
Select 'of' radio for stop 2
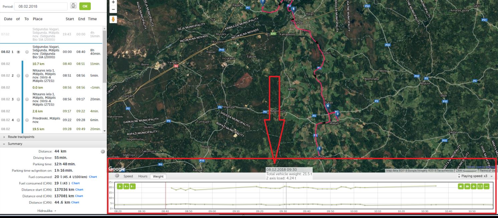coord(18,76)
